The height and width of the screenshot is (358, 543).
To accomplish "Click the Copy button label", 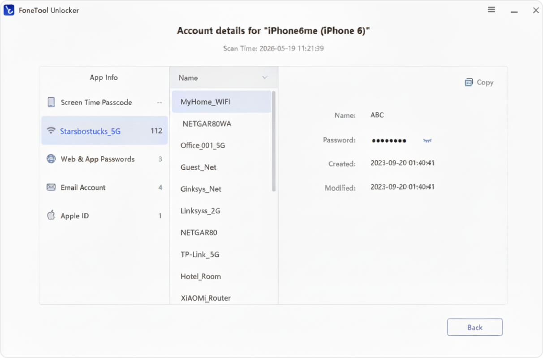I will tap(485, 82).
